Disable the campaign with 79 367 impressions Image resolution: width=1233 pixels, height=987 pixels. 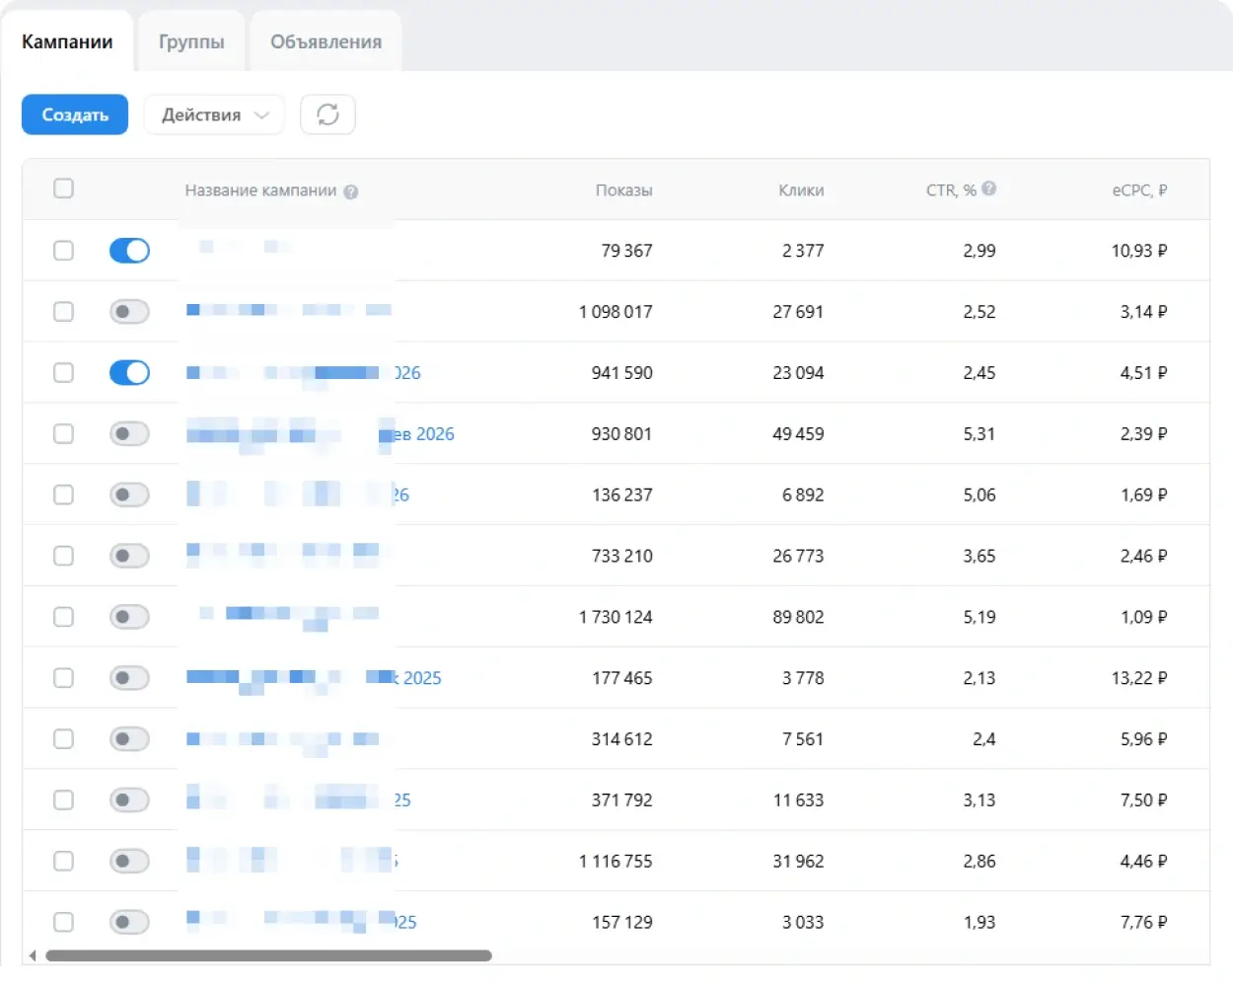click(x=129, y=251)
